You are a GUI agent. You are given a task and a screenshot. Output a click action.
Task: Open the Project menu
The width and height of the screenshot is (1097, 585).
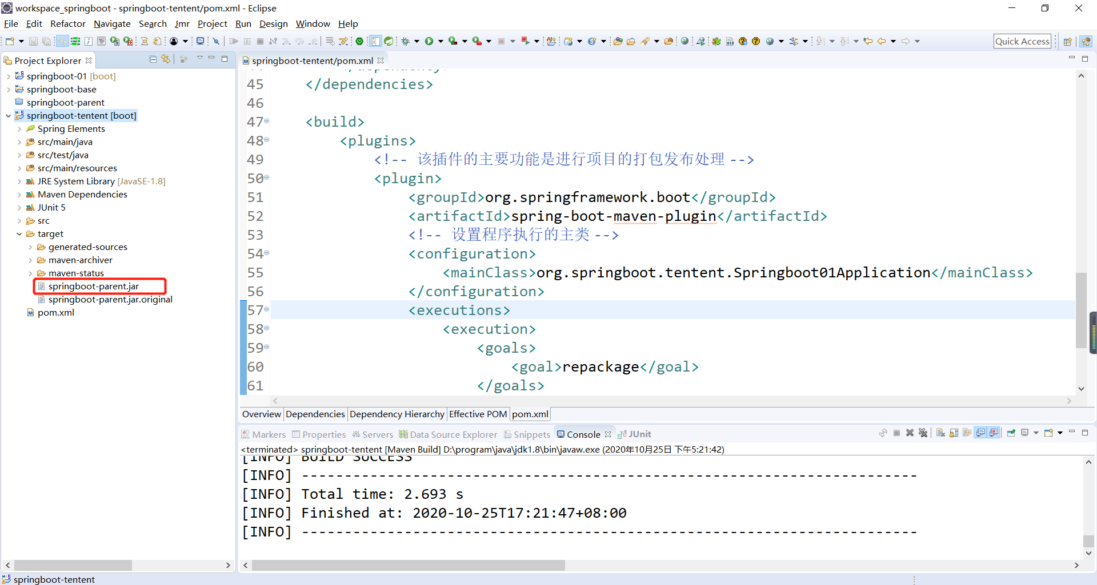(212, 24)
